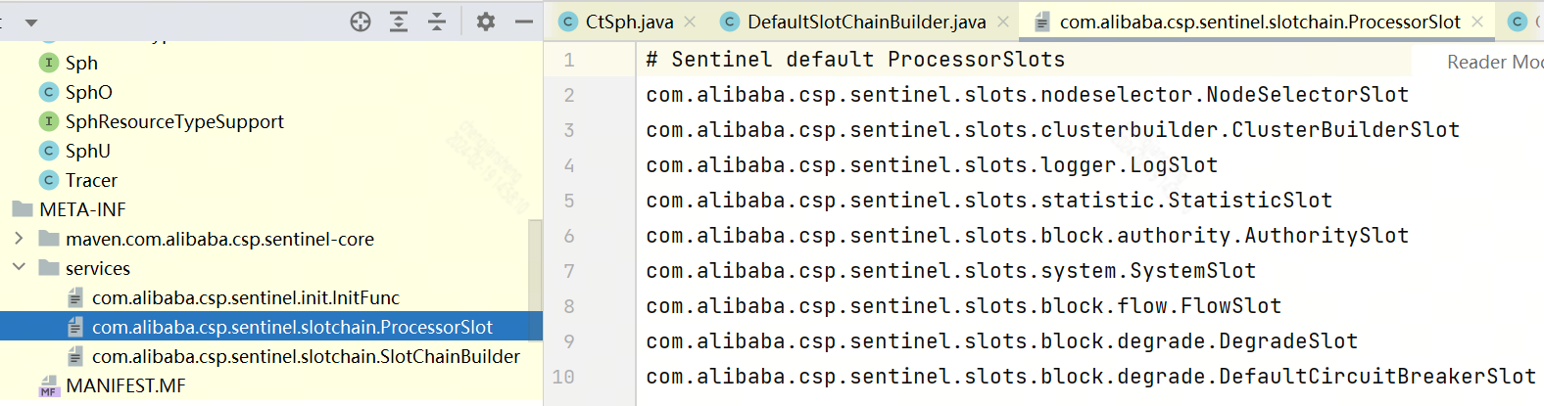Click the locate/select opened file target icon

(361, 22)
